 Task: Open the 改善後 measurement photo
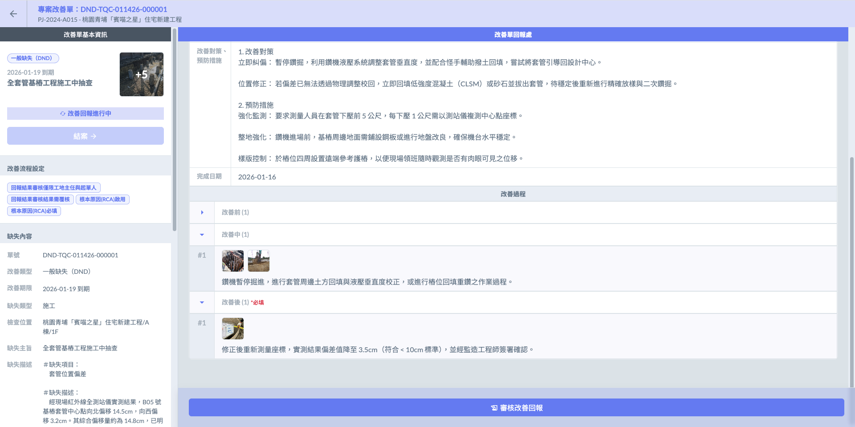tap(233, 329)
